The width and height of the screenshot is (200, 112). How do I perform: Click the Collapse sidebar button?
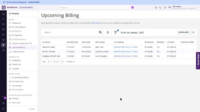coord(31,109)
